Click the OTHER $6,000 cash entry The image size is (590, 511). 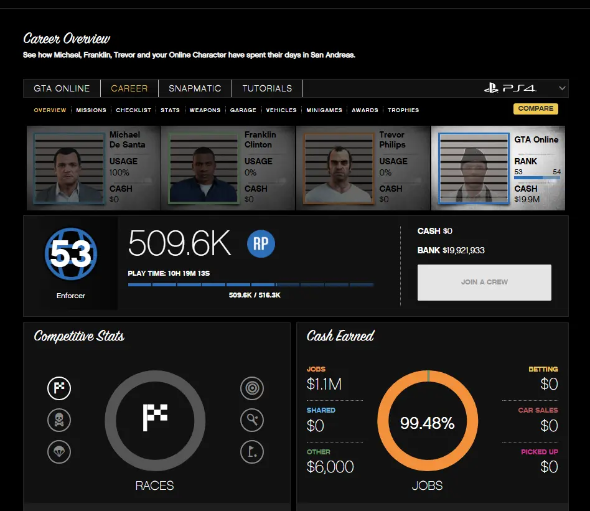tap(330, 462)
